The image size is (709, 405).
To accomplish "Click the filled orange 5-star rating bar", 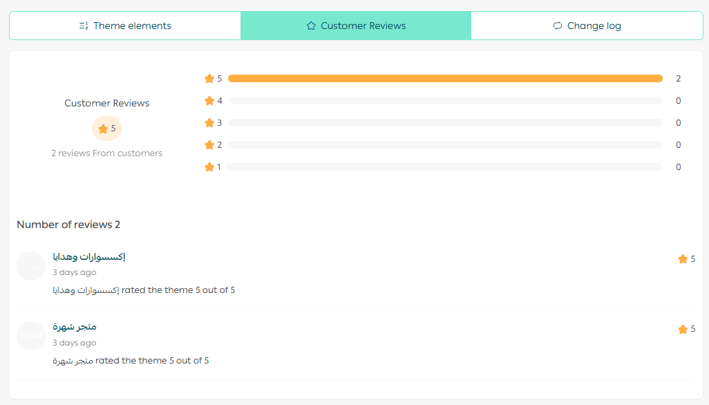I will coord(445,79).
